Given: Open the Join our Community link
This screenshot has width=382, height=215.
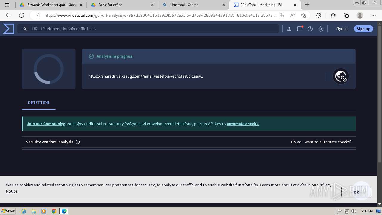Looking at the screenshot, I should click(x=46, y=124).
